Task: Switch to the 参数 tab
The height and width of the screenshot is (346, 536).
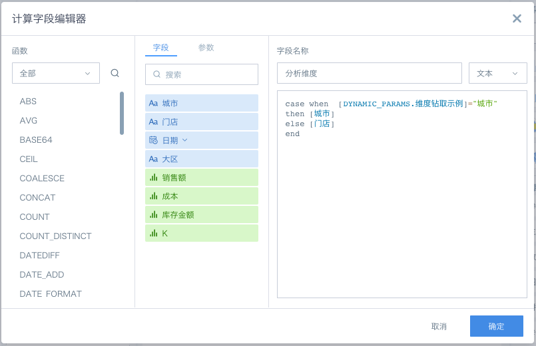Action: click(206, 48)
